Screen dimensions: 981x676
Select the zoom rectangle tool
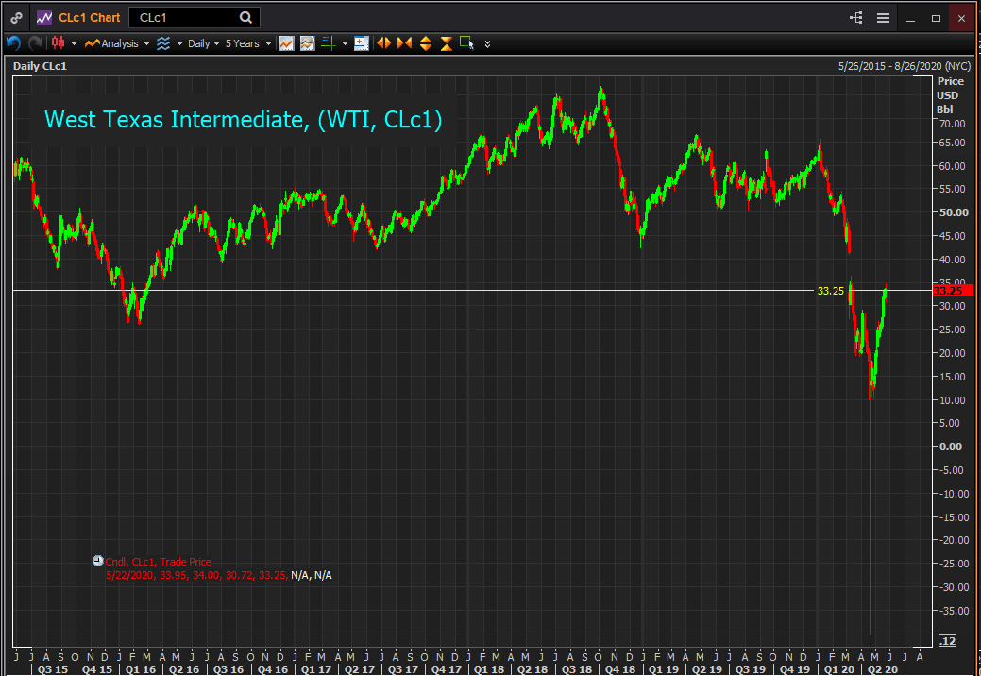point(466,43)
